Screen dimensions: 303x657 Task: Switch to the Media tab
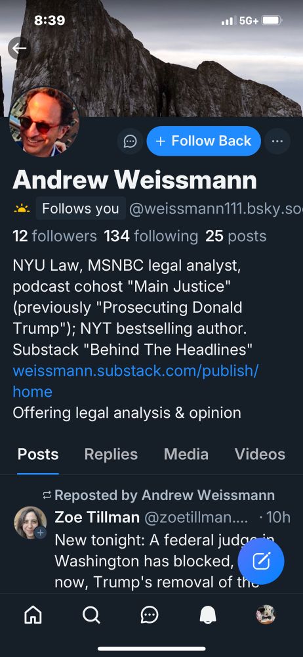(x=186, y=454)
